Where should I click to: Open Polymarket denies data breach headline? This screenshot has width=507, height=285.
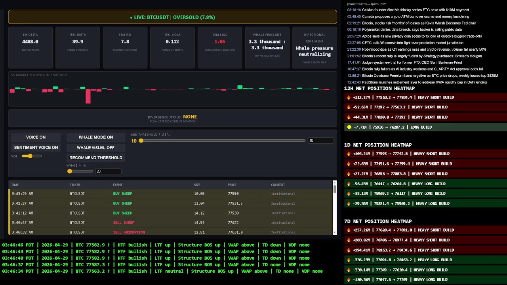pos(412,30)
